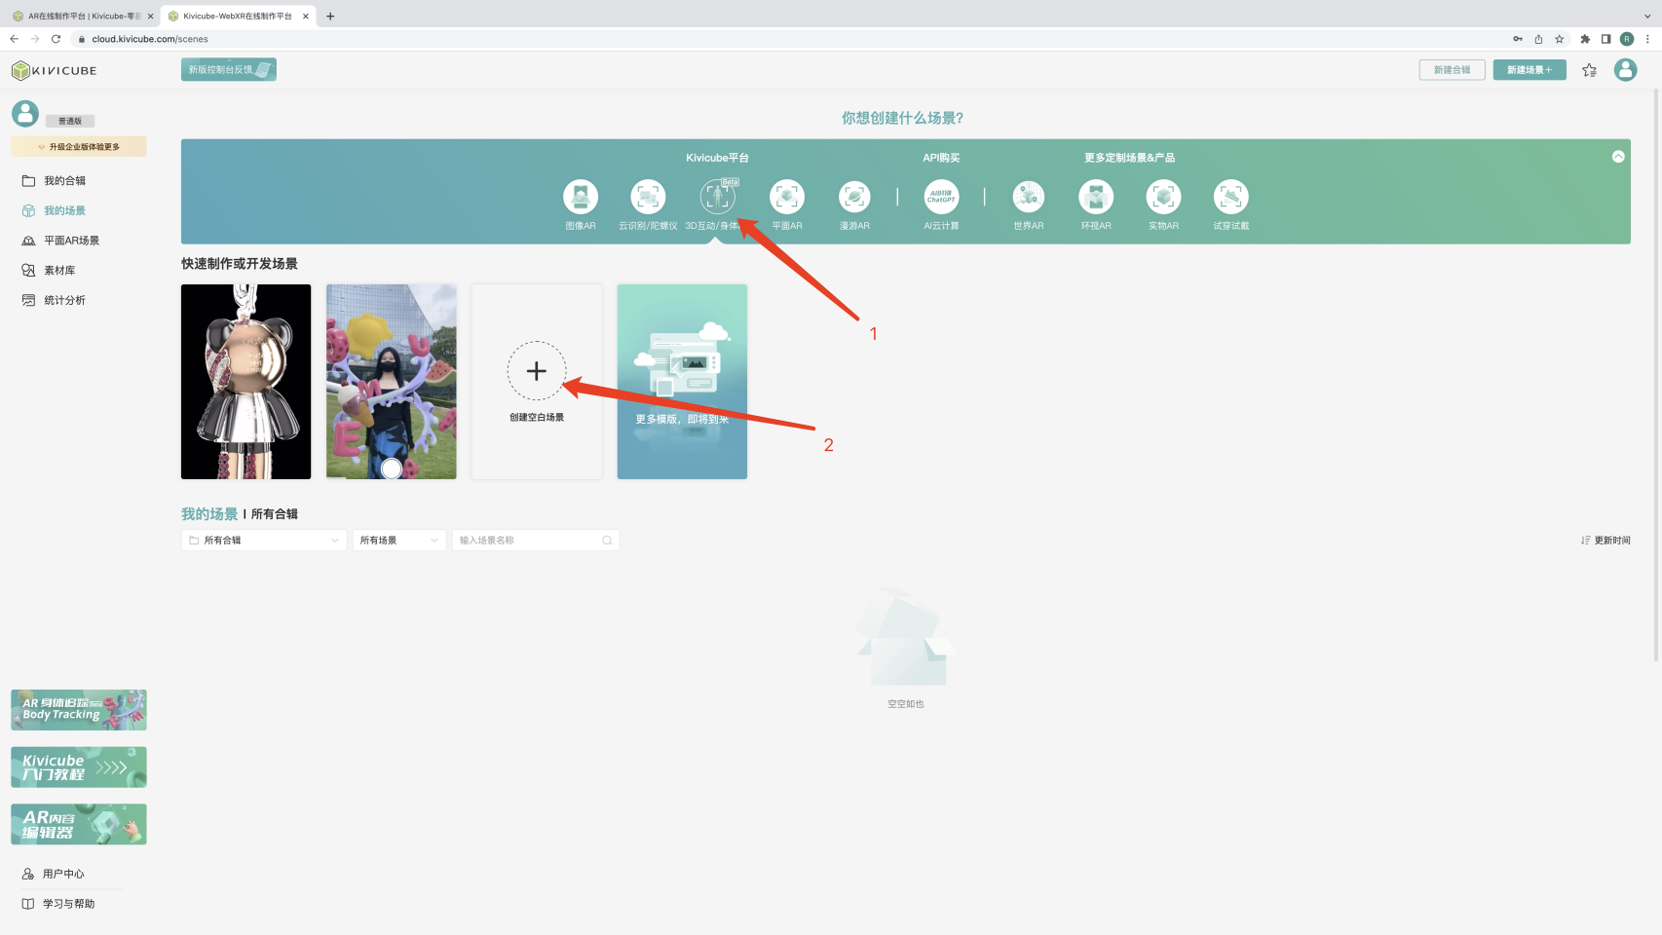Switch to the 所有合辑 tab
This screenshot has width=1662, height=935.
pyautogui.click(x=275, y=514)
